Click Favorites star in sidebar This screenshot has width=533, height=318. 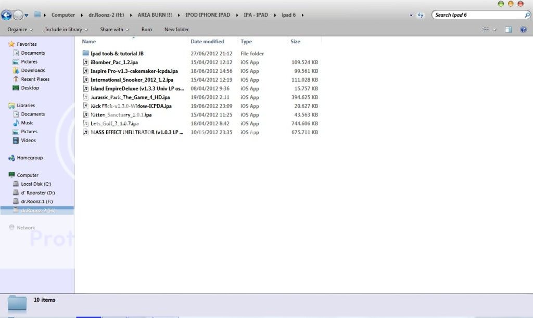11,44
